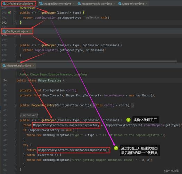Collapse the getMapper method at line 778
This screenshot has width=182, height=174.
coord(15,45)
